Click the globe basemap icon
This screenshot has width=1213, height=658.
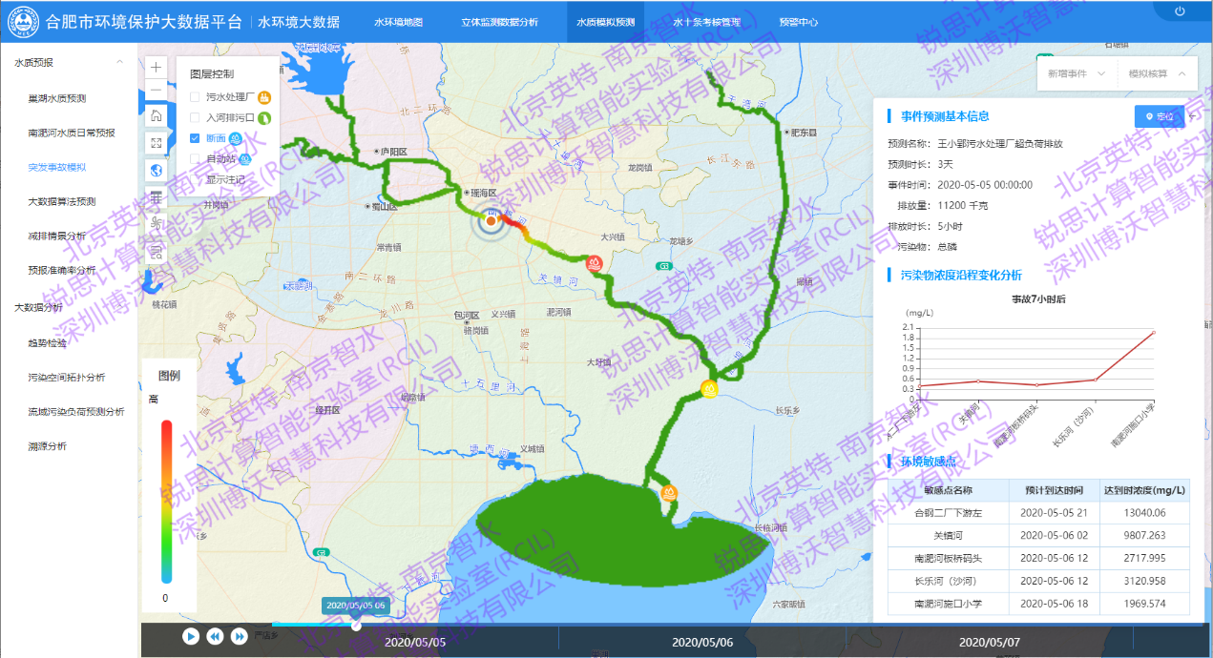coord(156,170)
